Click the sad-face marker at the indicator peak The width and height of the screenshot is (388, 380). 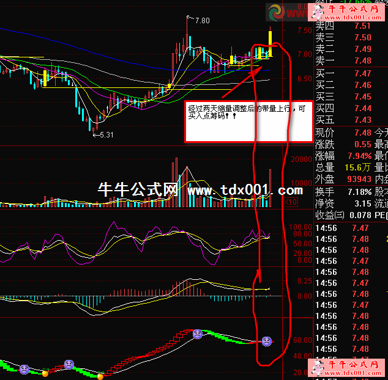[197, 334]
